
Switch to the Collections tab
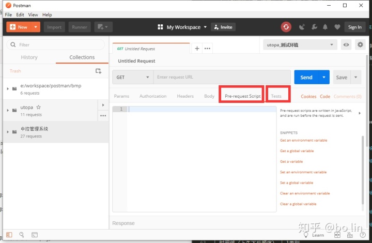click(x=82, y=57)
